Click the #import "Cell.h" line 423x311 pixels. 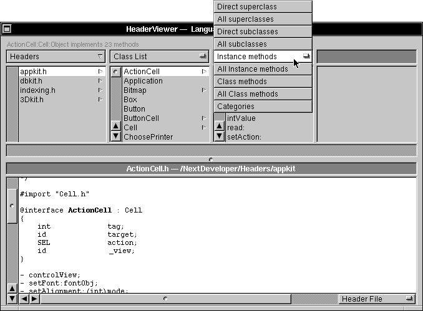[x=54, y=194]
